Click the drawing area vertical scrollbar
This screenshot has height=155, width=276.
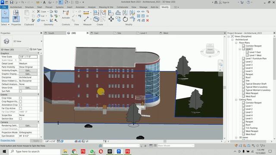tap(225, 87)
